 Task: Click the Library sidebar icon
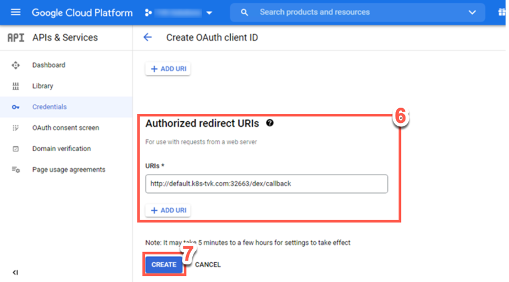15,86
